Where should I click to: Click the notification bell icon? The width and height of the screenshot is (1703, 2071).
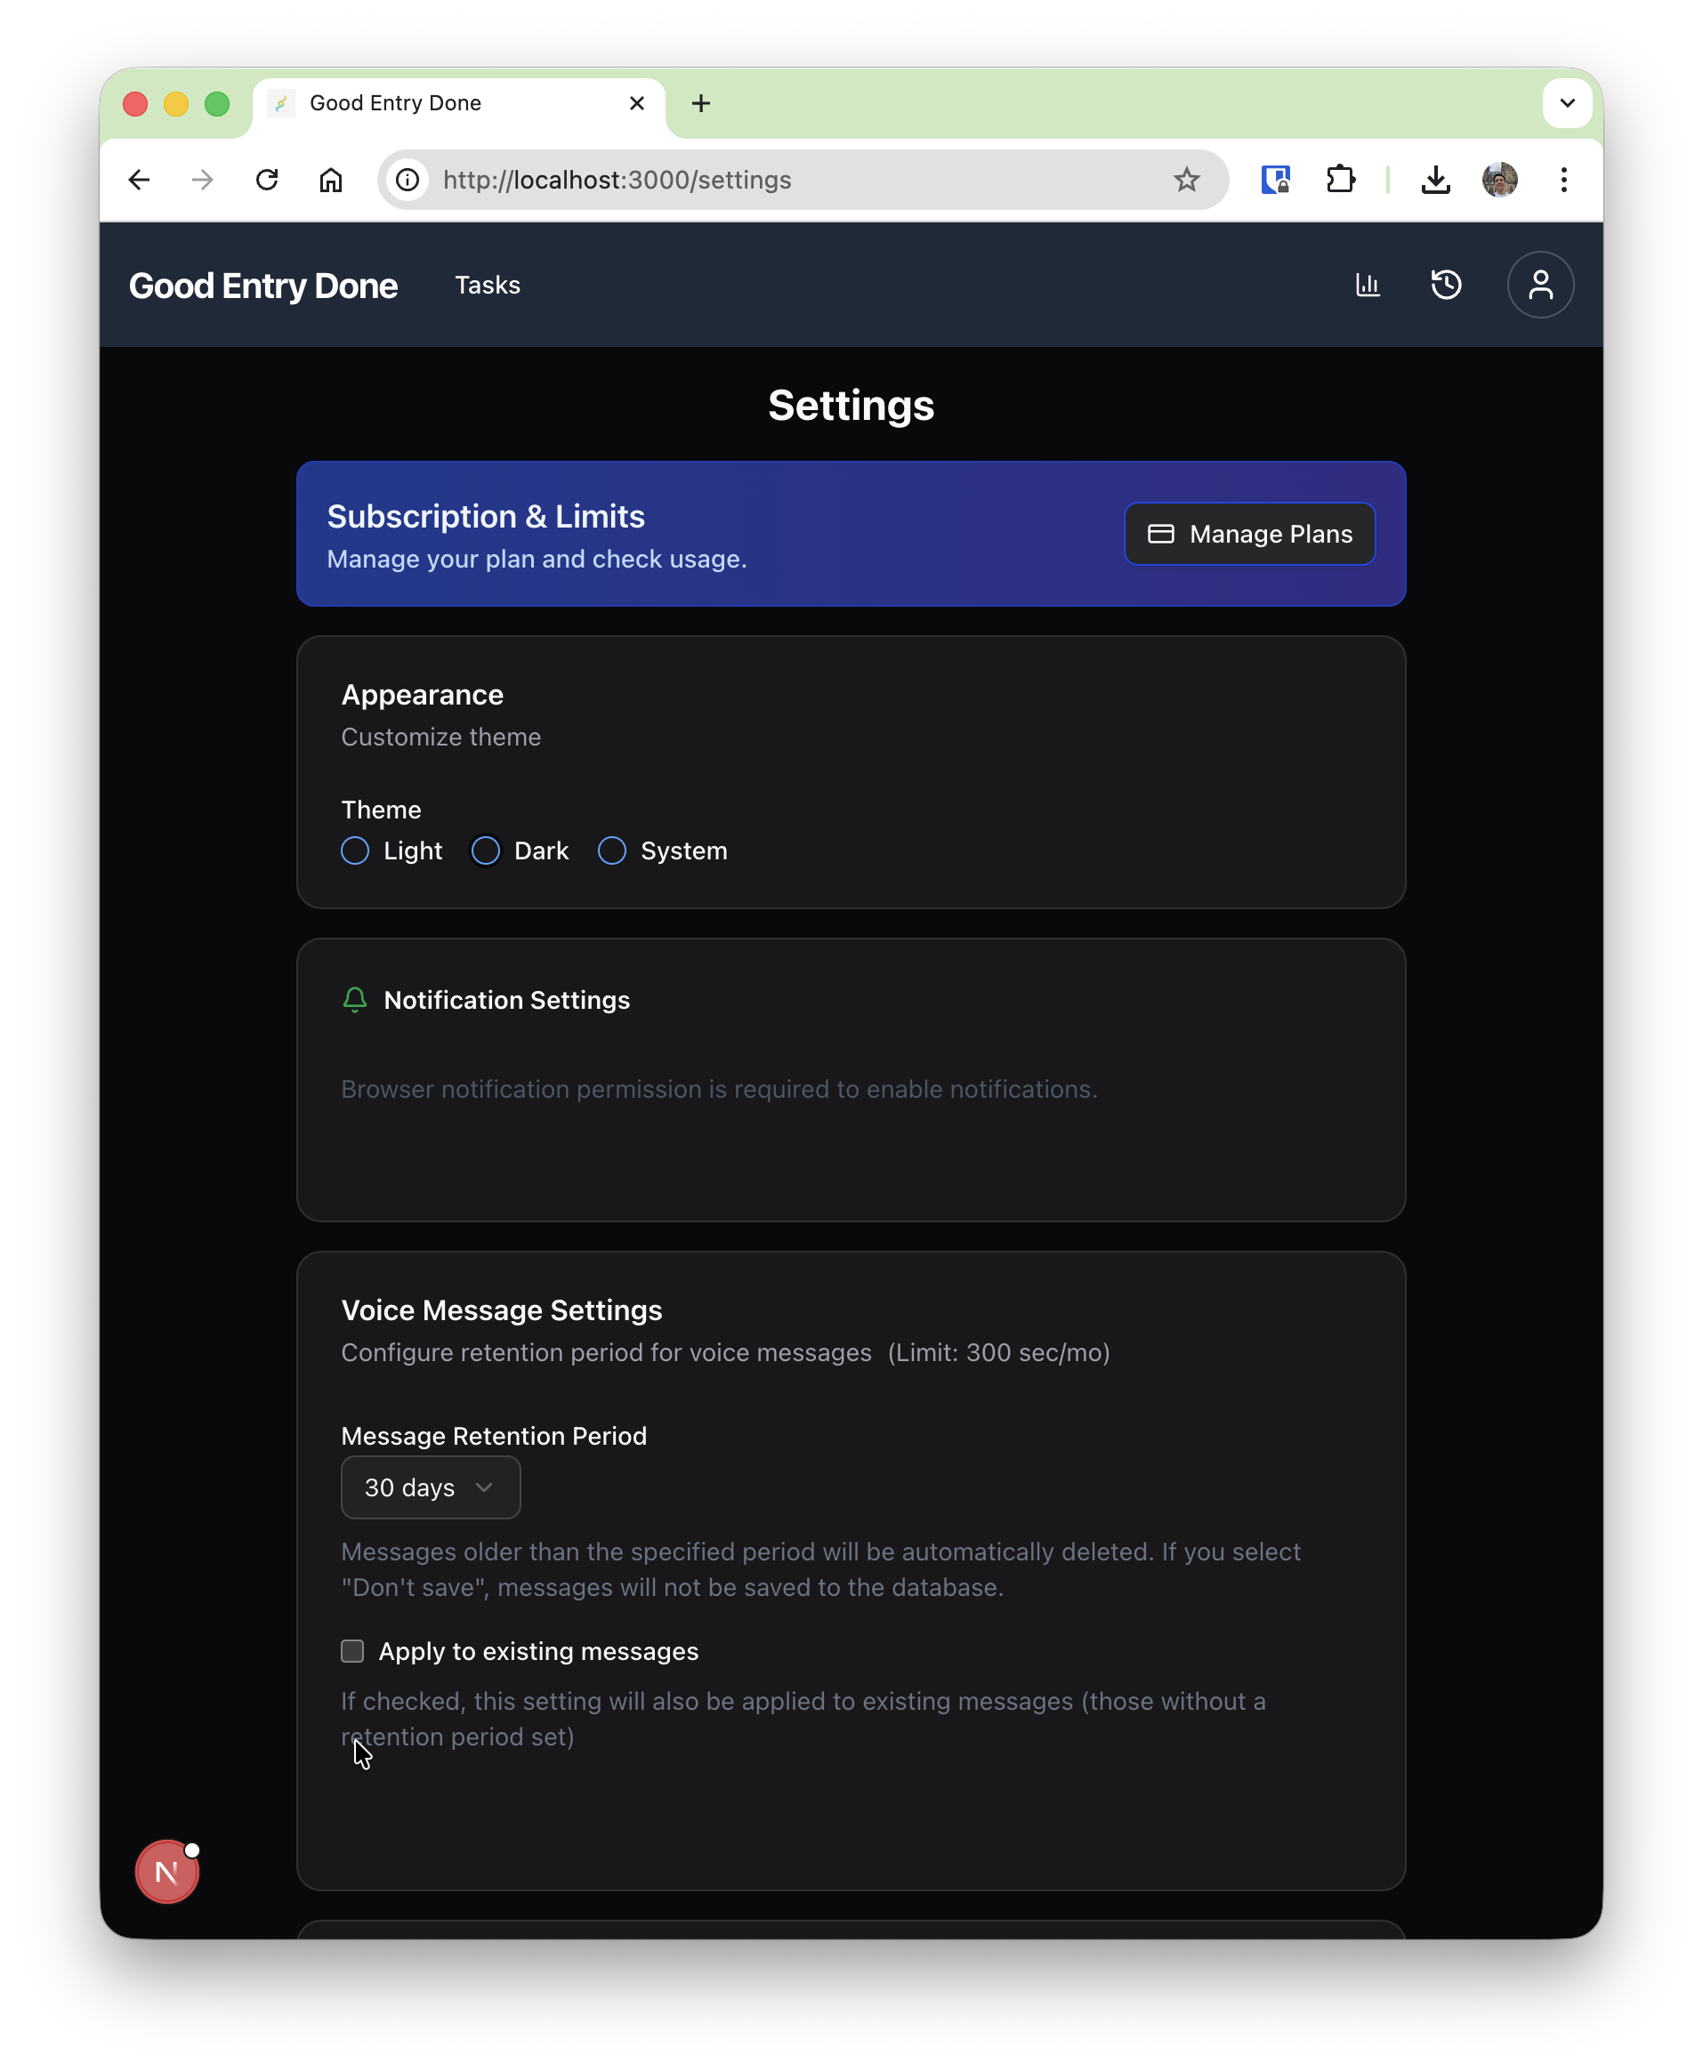coord(354,1000)
